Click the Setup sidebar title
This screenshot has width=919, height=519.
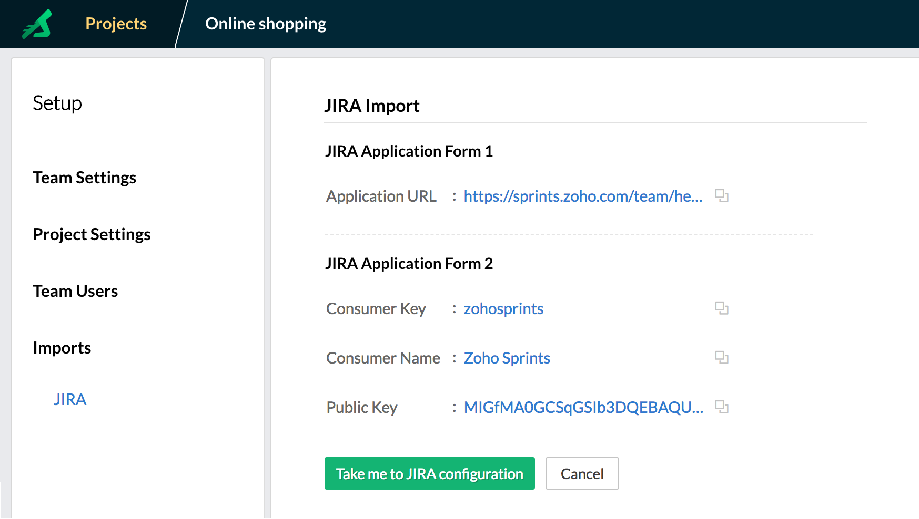point(57,103)
